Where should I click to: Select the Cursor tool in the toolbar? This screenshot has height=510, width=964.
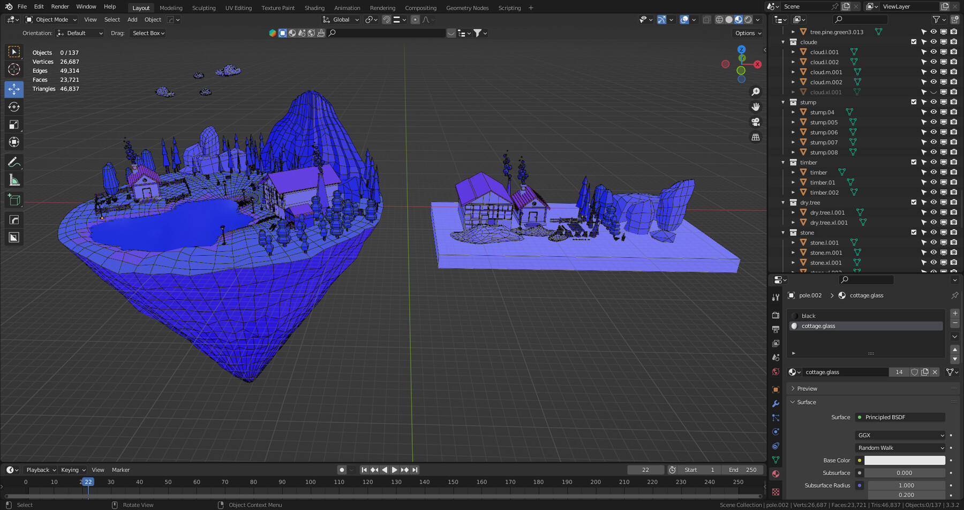click(14, 70)
